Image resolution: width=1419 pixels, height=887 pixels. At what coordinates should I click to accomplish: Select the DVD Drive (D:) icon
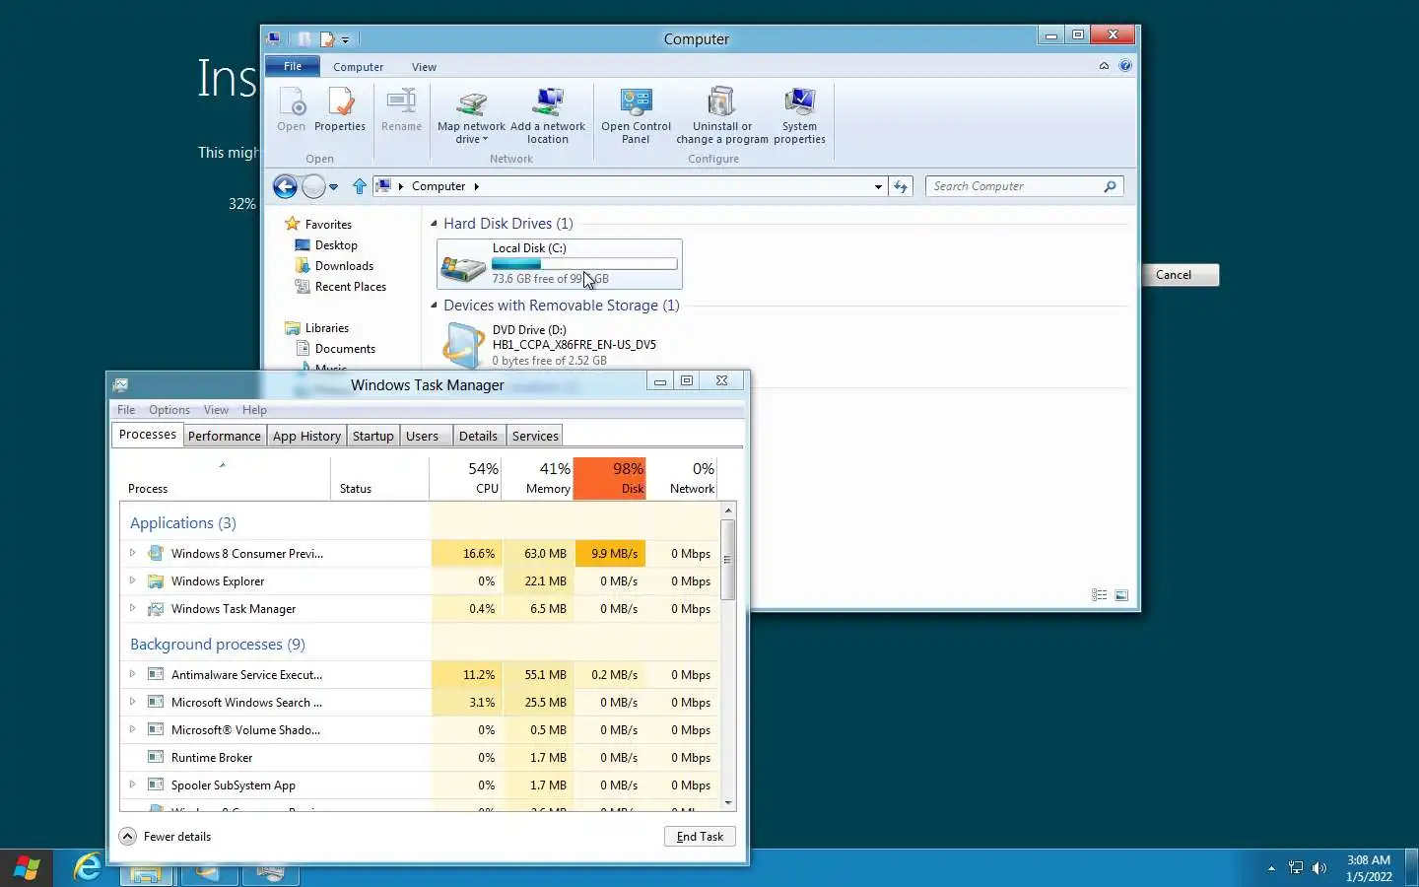[463, 346]
